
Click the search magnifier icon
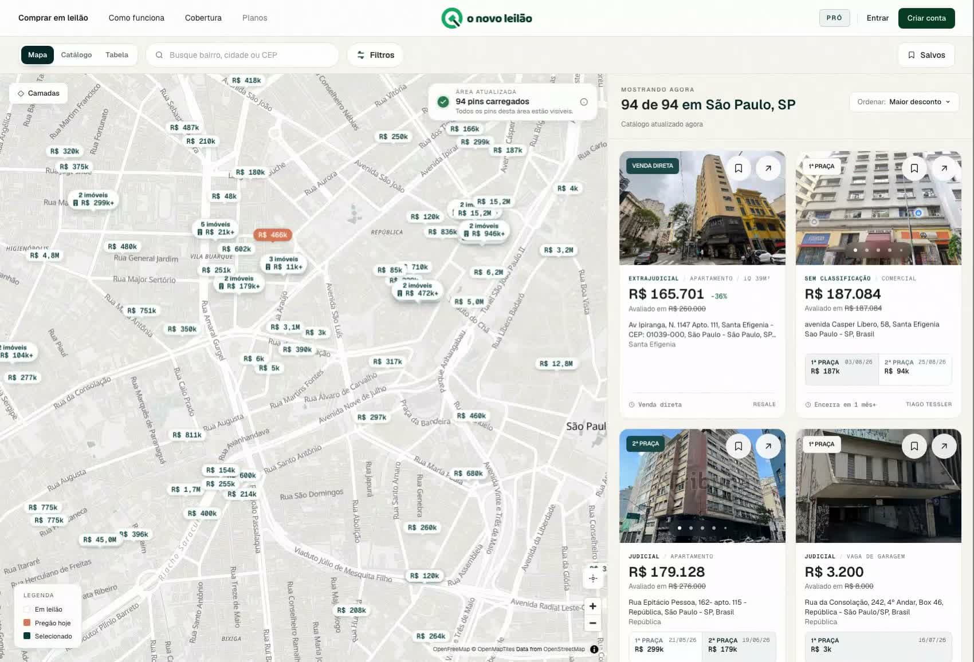(159, 55)
